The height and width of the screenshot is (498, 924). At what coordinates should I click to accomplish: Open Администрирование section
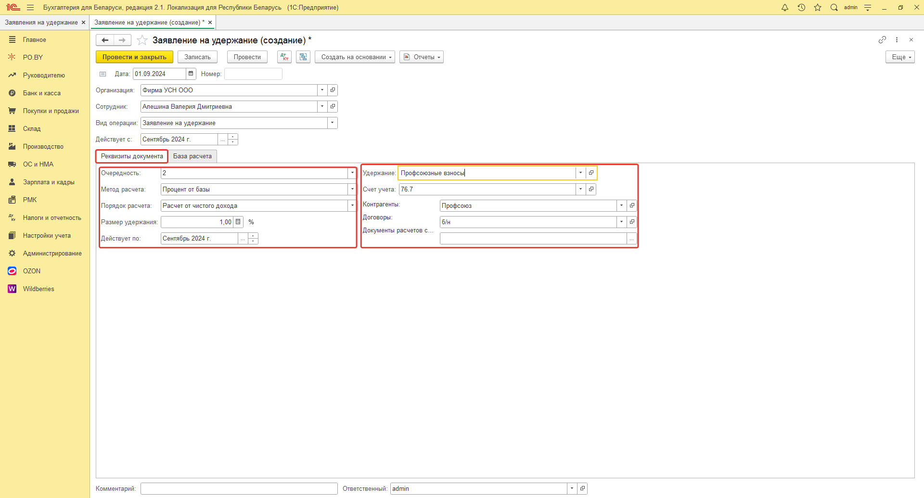tap(52, 253)
